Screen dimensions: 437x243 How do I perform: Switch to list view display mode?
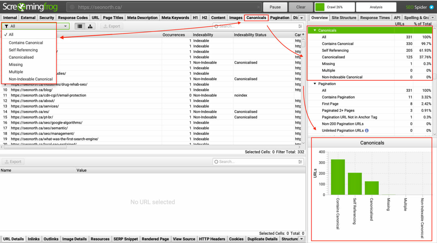79,26
